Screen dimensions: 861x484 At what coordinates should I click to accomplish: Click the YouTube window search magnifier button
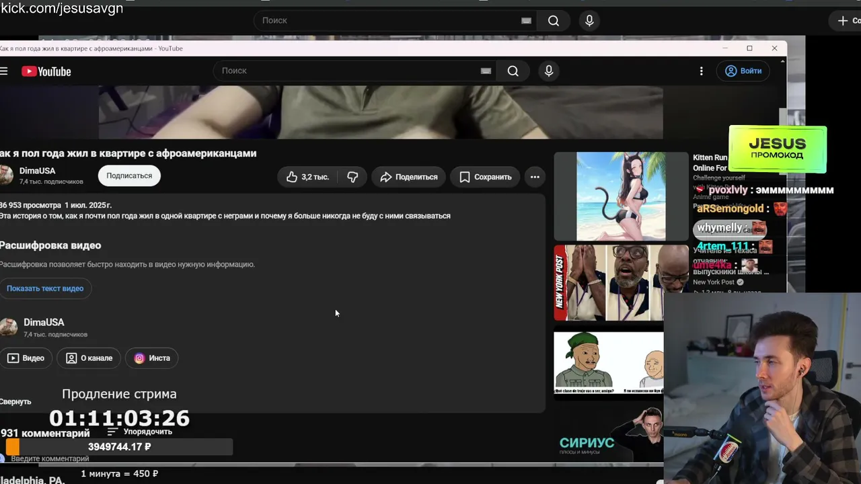click(x=513, y=71)
